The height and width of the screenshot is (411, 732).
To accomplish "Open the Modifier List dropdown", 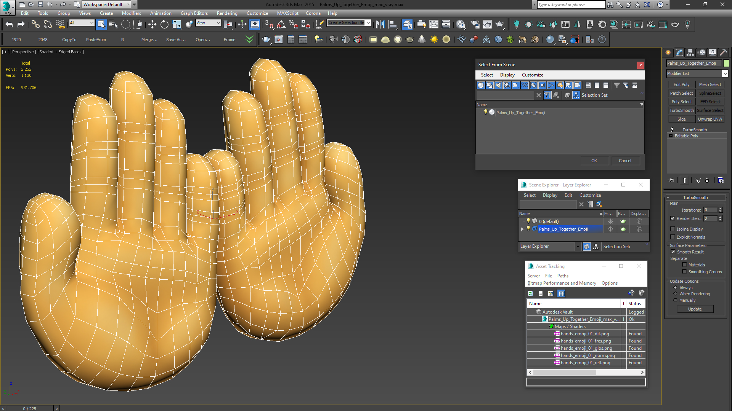I will pos(725,73).
